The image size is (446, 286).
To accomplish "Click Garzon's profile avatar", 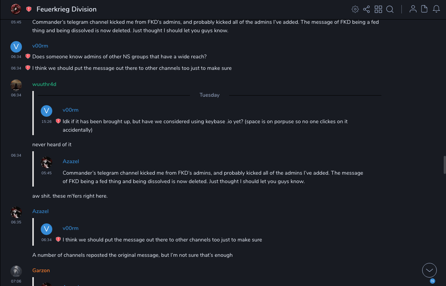I will 16,271.
